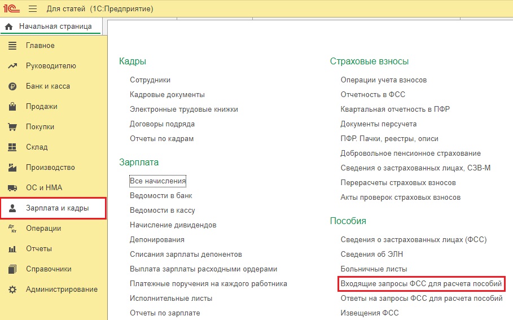Open the Все начисления link
513x320 pixels.
tap(157, 181)
